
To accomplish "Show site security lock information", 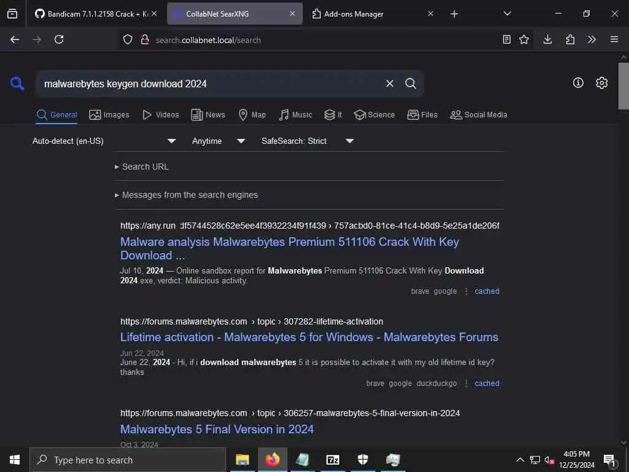I will pyautogui.click(x=145, y=39).
